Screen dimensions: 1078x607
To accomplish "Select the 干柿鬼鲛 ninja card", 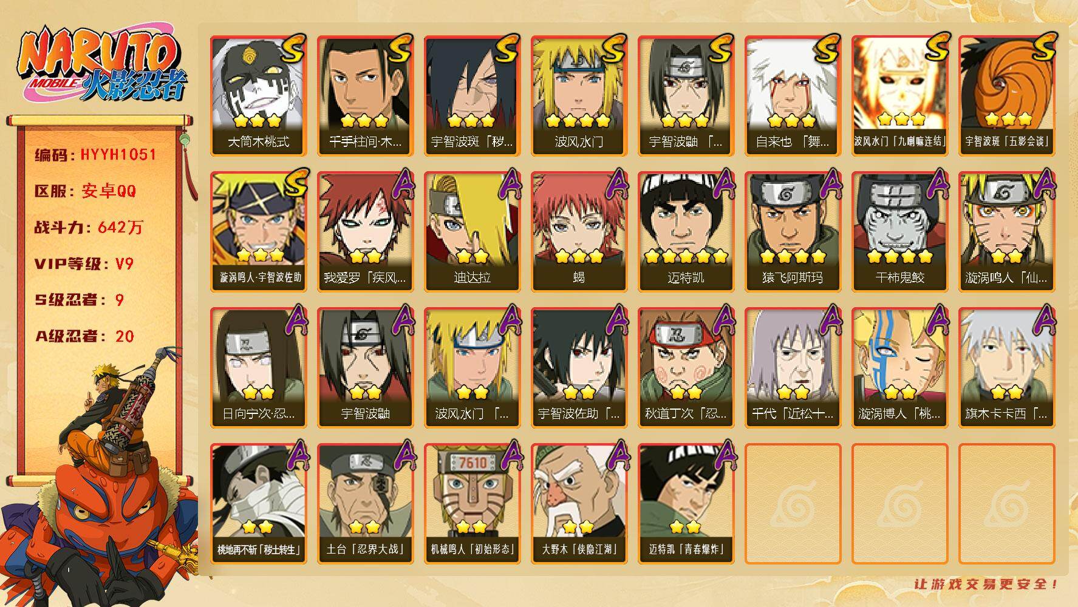I will (x=899, y=232).
